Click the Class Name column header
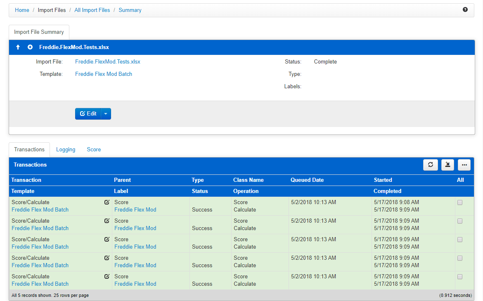The image size is (483, 301). point(248,180)
